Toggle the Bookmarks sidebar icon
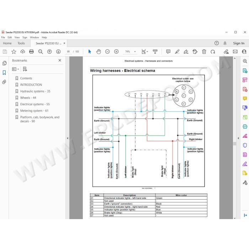Image resolution: width=249 pixels, height=249 pixels. (4, 73)
